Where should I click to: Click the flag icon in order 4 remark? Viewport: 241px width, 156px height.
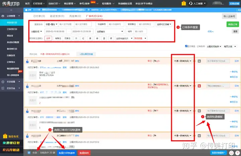[155, 136]
